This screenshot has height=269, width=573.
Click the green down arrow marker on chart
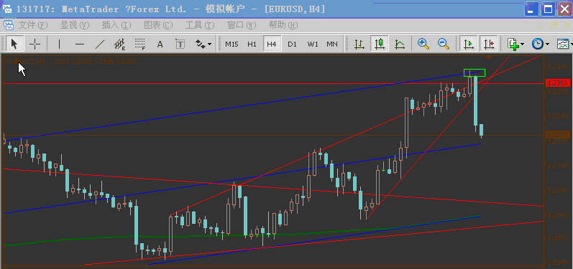point(383,166)
